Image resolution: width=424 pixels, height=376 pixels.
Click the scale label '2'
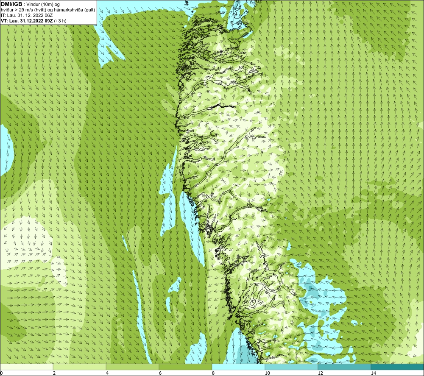(54, 373)
